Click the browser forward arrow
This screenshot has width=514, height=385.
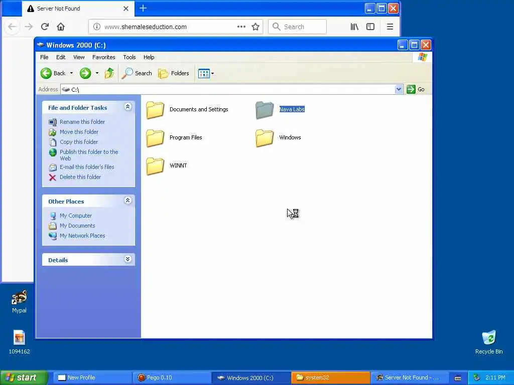pyautogui.click(x=29, y=27)
